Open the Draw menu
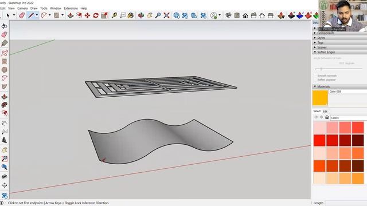Viewport: 367px width, 206px height. point(34,8)
